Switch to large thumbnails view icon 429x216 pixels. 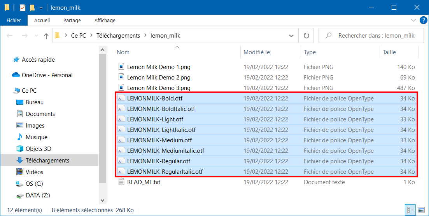[421, 210]
